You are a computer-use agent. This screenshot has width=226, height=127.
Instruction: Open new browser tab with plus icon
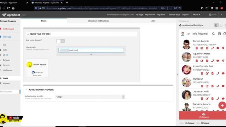(67, 2)
